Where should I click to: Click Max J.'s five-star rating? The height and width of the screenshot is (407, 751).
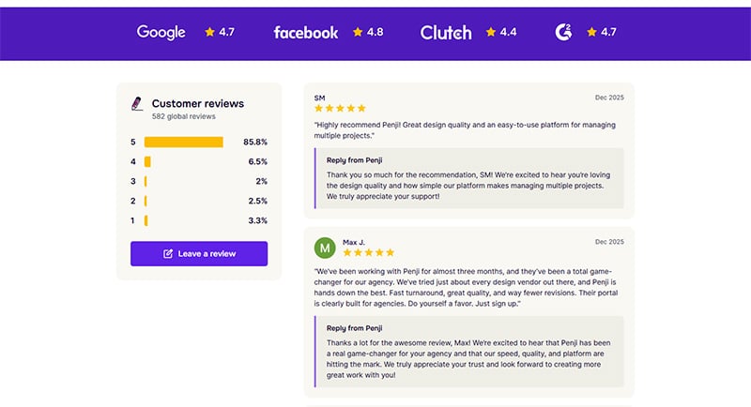pos(368,252)
